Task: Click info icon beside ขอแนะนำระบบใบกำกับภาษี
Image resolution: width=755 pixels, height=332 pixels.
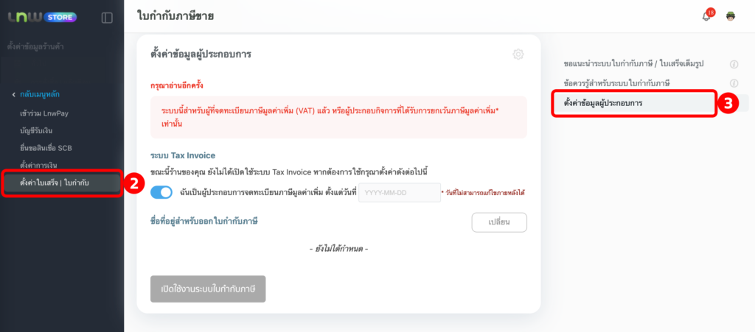Action: [734, 64]
